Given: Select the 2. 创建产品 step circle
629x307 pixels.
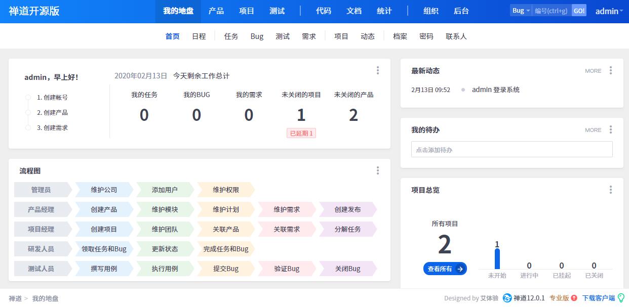Looking at the screenshot, I should (x=28, y=112).
